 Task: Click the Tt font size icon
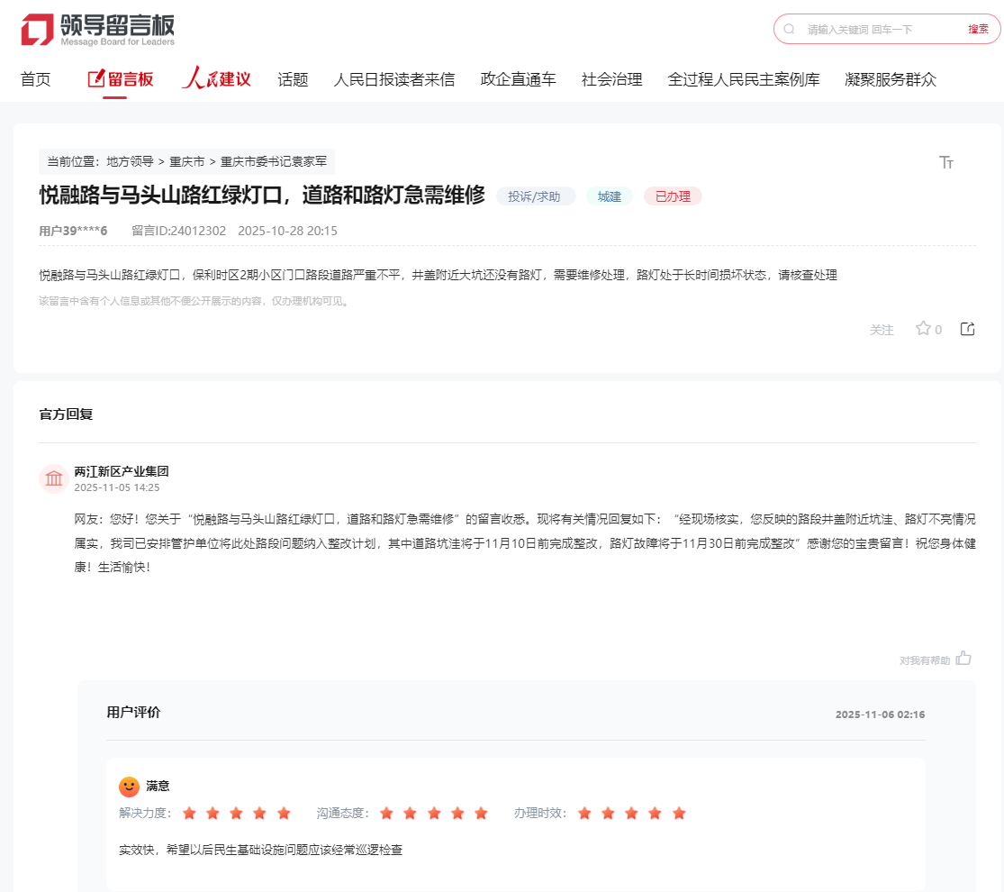point(945,162)
